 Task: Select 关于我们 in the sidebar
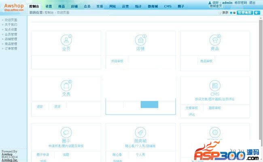point(11,25)
